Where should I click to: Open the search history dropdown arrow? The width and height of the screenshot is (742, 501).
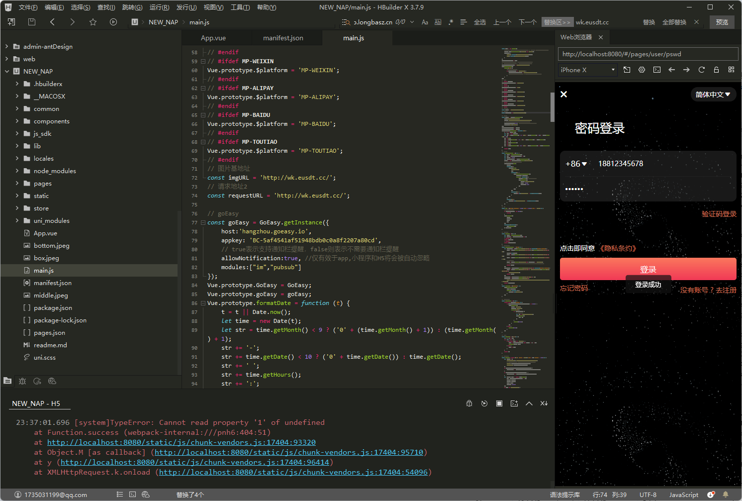412,22
